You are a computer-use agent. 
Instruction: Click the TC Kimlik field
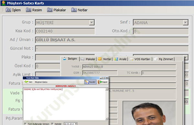[x=159, y=73]
